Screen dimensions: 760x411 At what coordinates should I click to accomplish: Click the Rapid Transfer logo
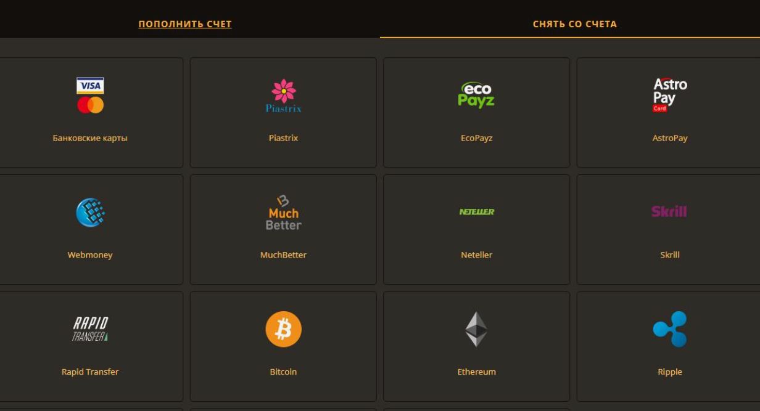pyautogui.click(x=90, y=329)
